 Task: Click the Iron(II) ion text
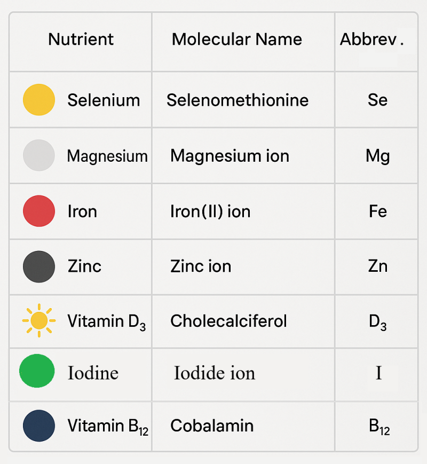click(210, 211)
